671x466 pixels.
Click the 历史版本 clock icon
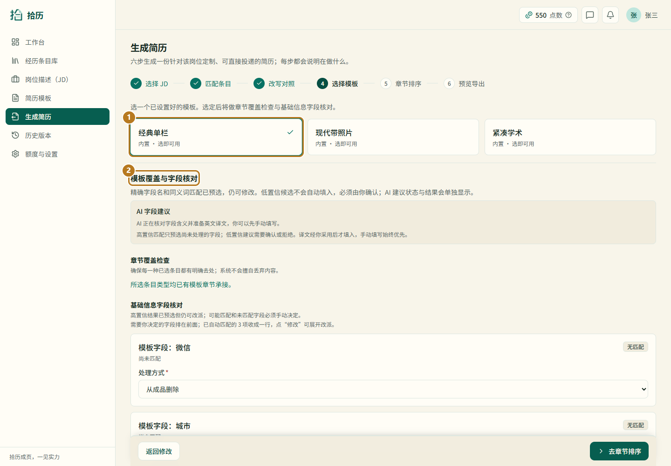click(15, 135)
